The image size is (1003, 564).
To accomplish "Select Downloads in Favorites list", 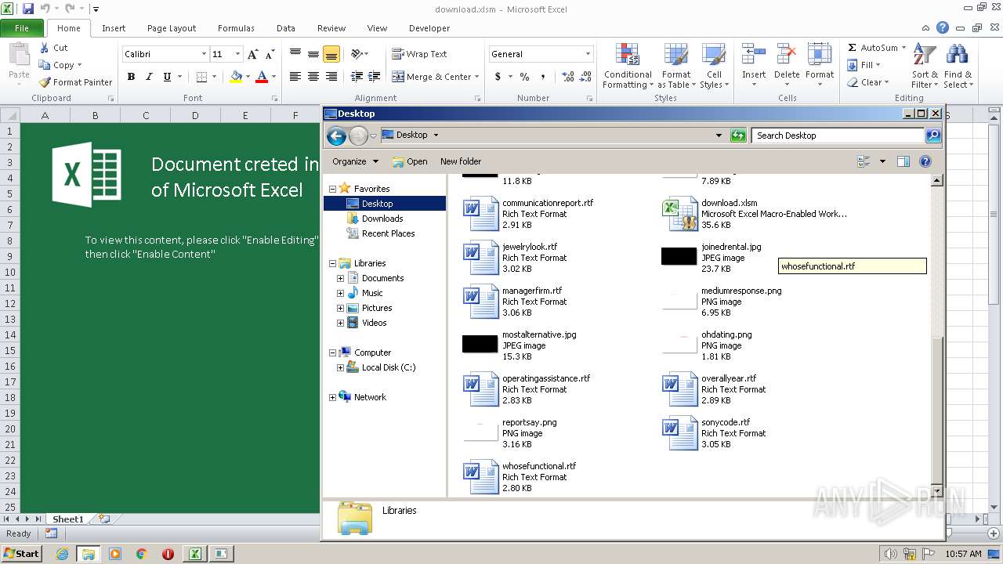I will [382, 219].
